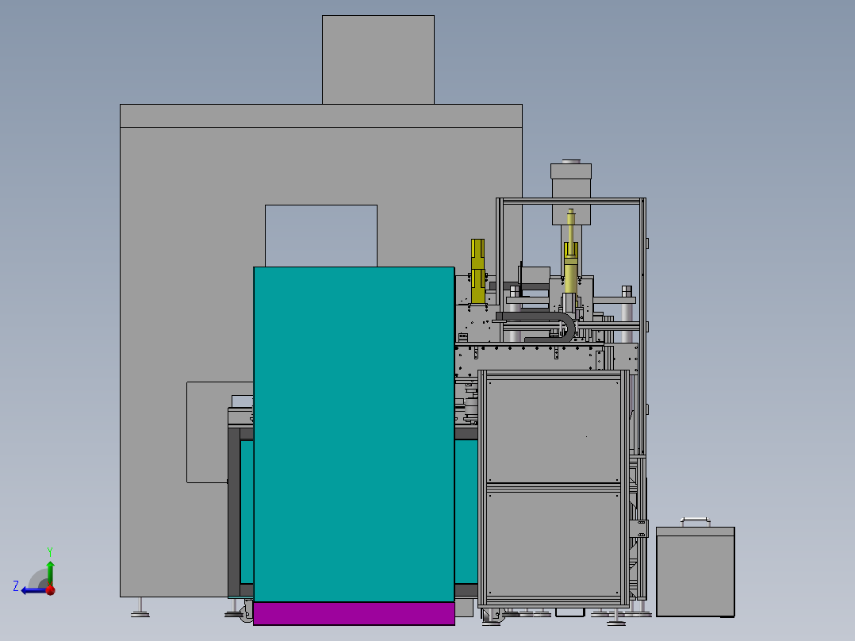Select the large teal front panel

pos(354,434)
